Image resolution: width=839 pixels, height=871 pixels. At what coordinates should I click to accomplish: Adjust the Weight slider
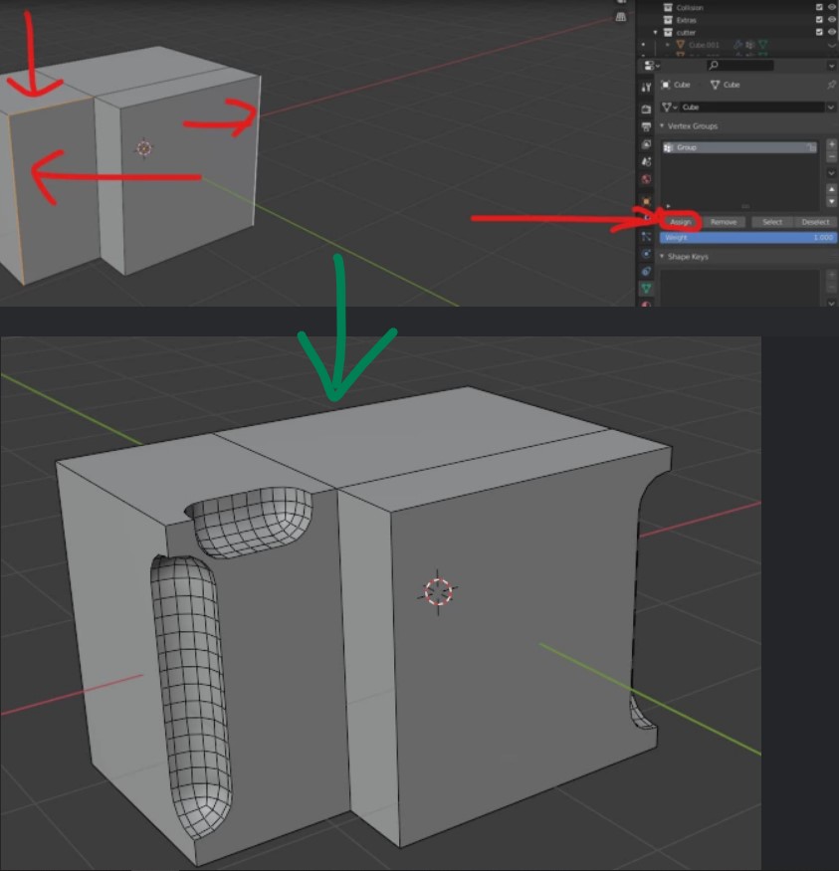pos(748,237)
